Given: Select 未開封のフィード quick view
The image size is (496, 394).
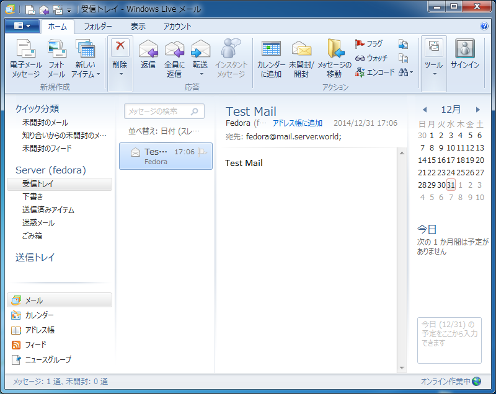Looking at the screenshot, I should click(47, 149).
